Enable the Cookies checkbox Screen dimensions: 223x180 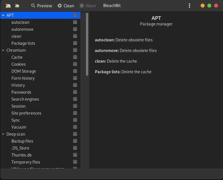point(75,64)
